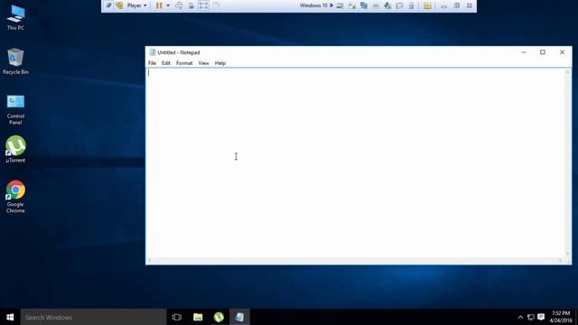
Task: Click inside the Notepad text area
Action: (x=356, y=162)
